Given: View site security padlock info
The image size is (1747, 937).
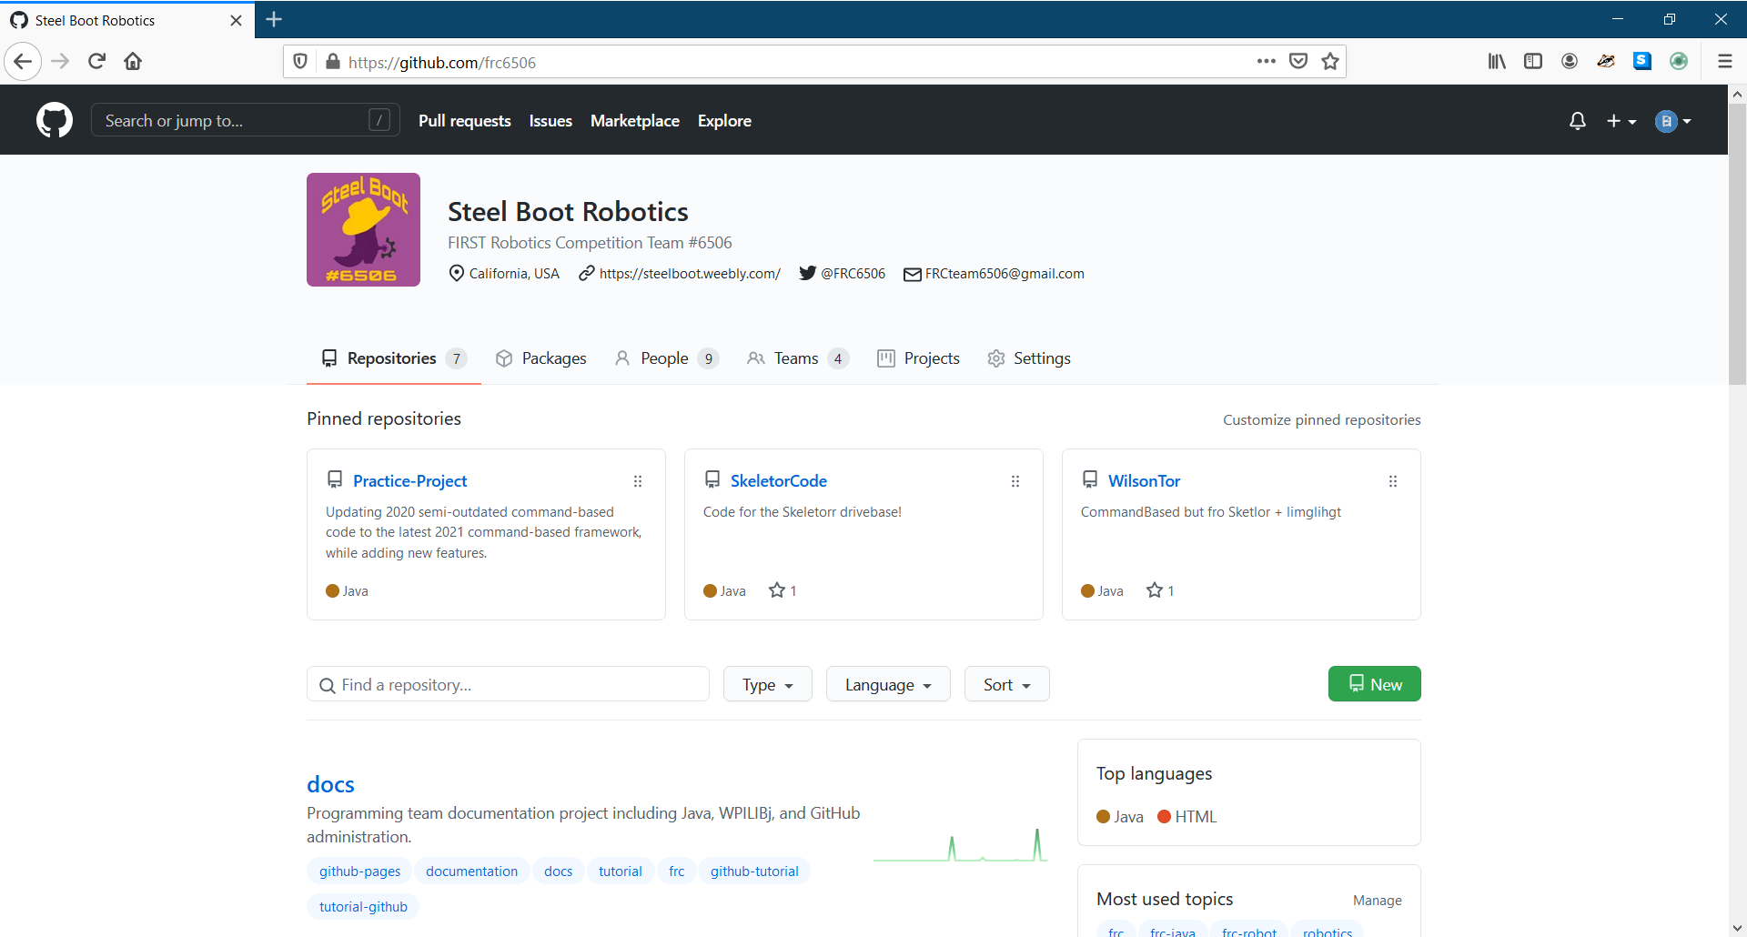Looking at the screenshot, I should (333, 62).
